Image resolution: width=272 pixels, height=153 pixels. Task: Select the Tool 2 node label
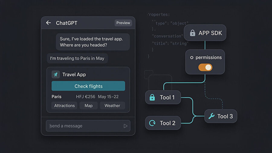coord(167,123)
